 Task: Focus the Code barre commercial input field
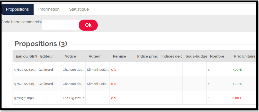tap(60, 25)
